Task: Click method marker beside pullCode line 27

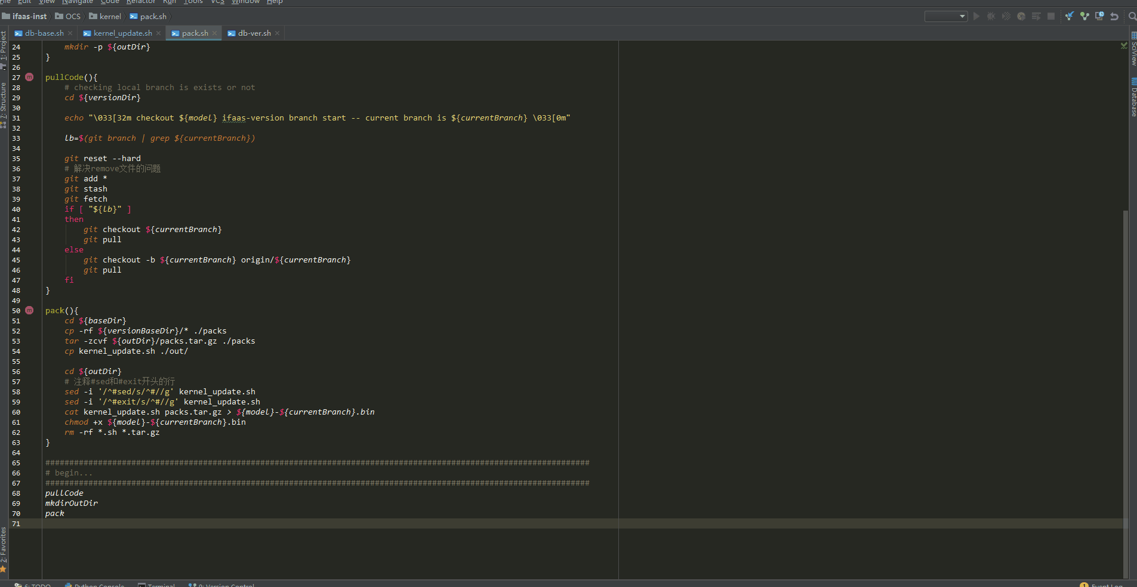Action: point(29,77)
